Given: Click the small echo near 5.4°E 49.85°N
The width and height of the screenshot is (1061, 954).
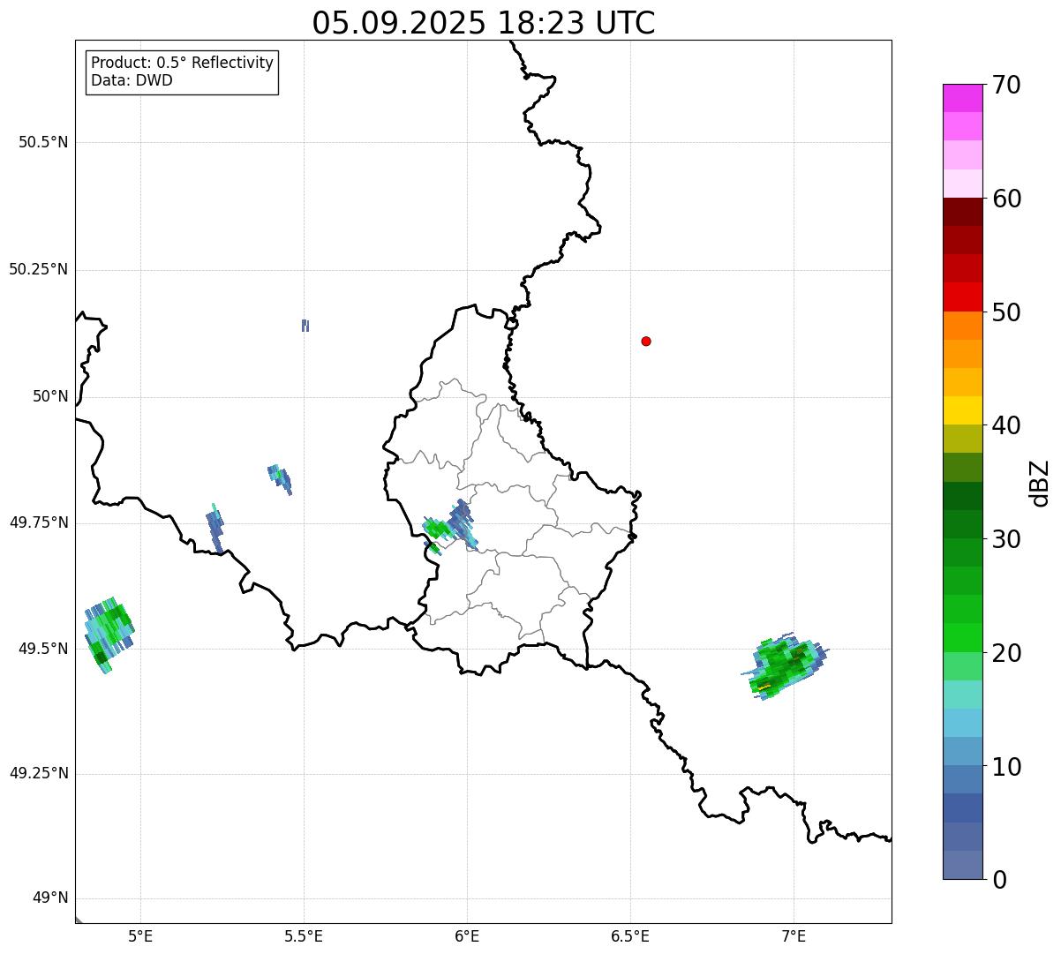Looking at the screenshot, I should pyautogui.click(x=280, y=478).
